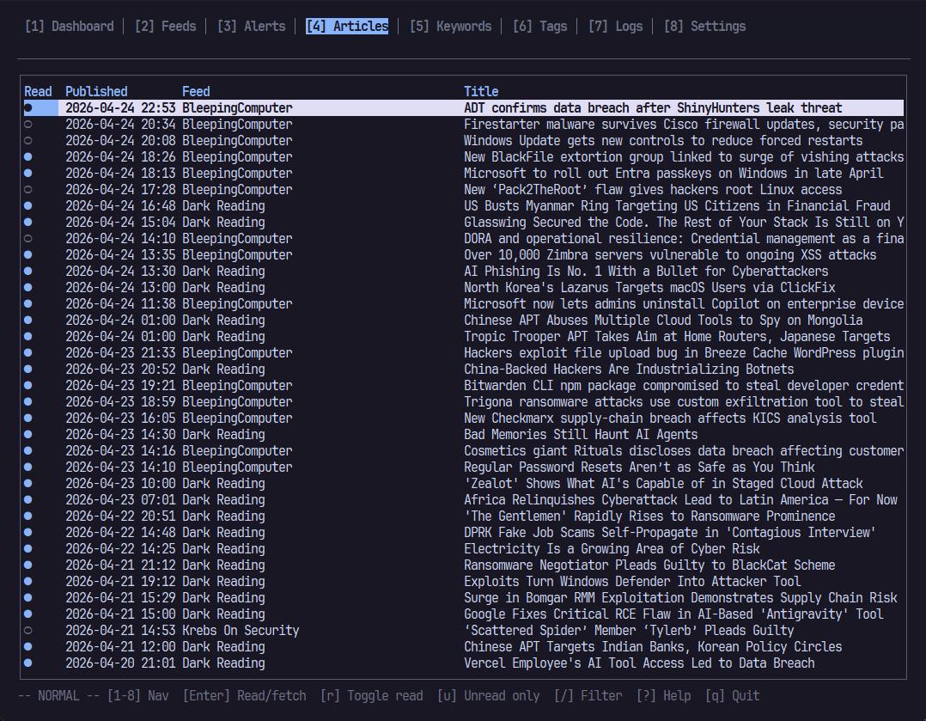Toggle read dot for Over 10,000 Zimbra servers
926x721 pixels.
27,255
